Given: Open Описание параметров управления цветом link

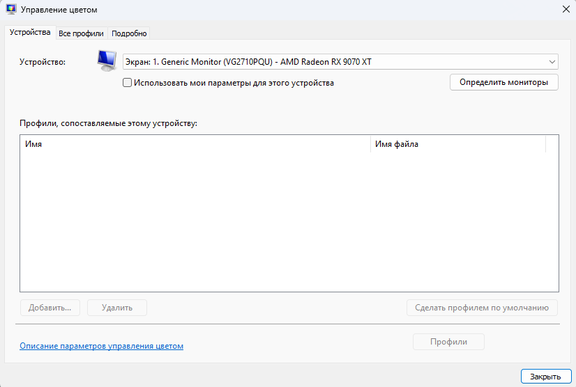Looking at the screenshot, I should [101, 346].
